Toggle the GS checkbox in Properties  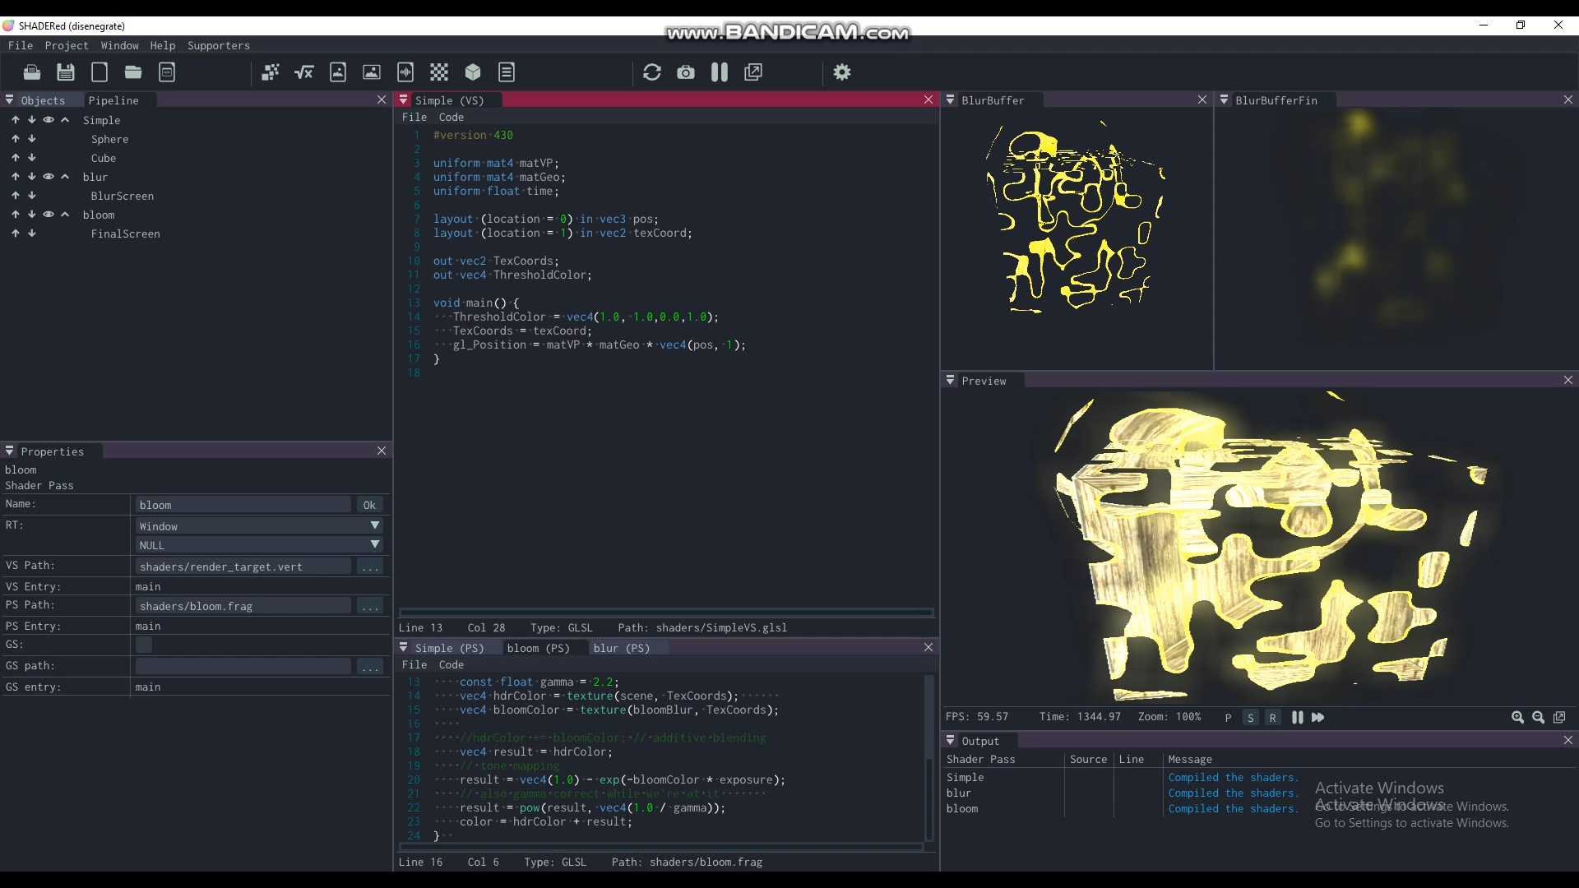(x=144, y=645)
